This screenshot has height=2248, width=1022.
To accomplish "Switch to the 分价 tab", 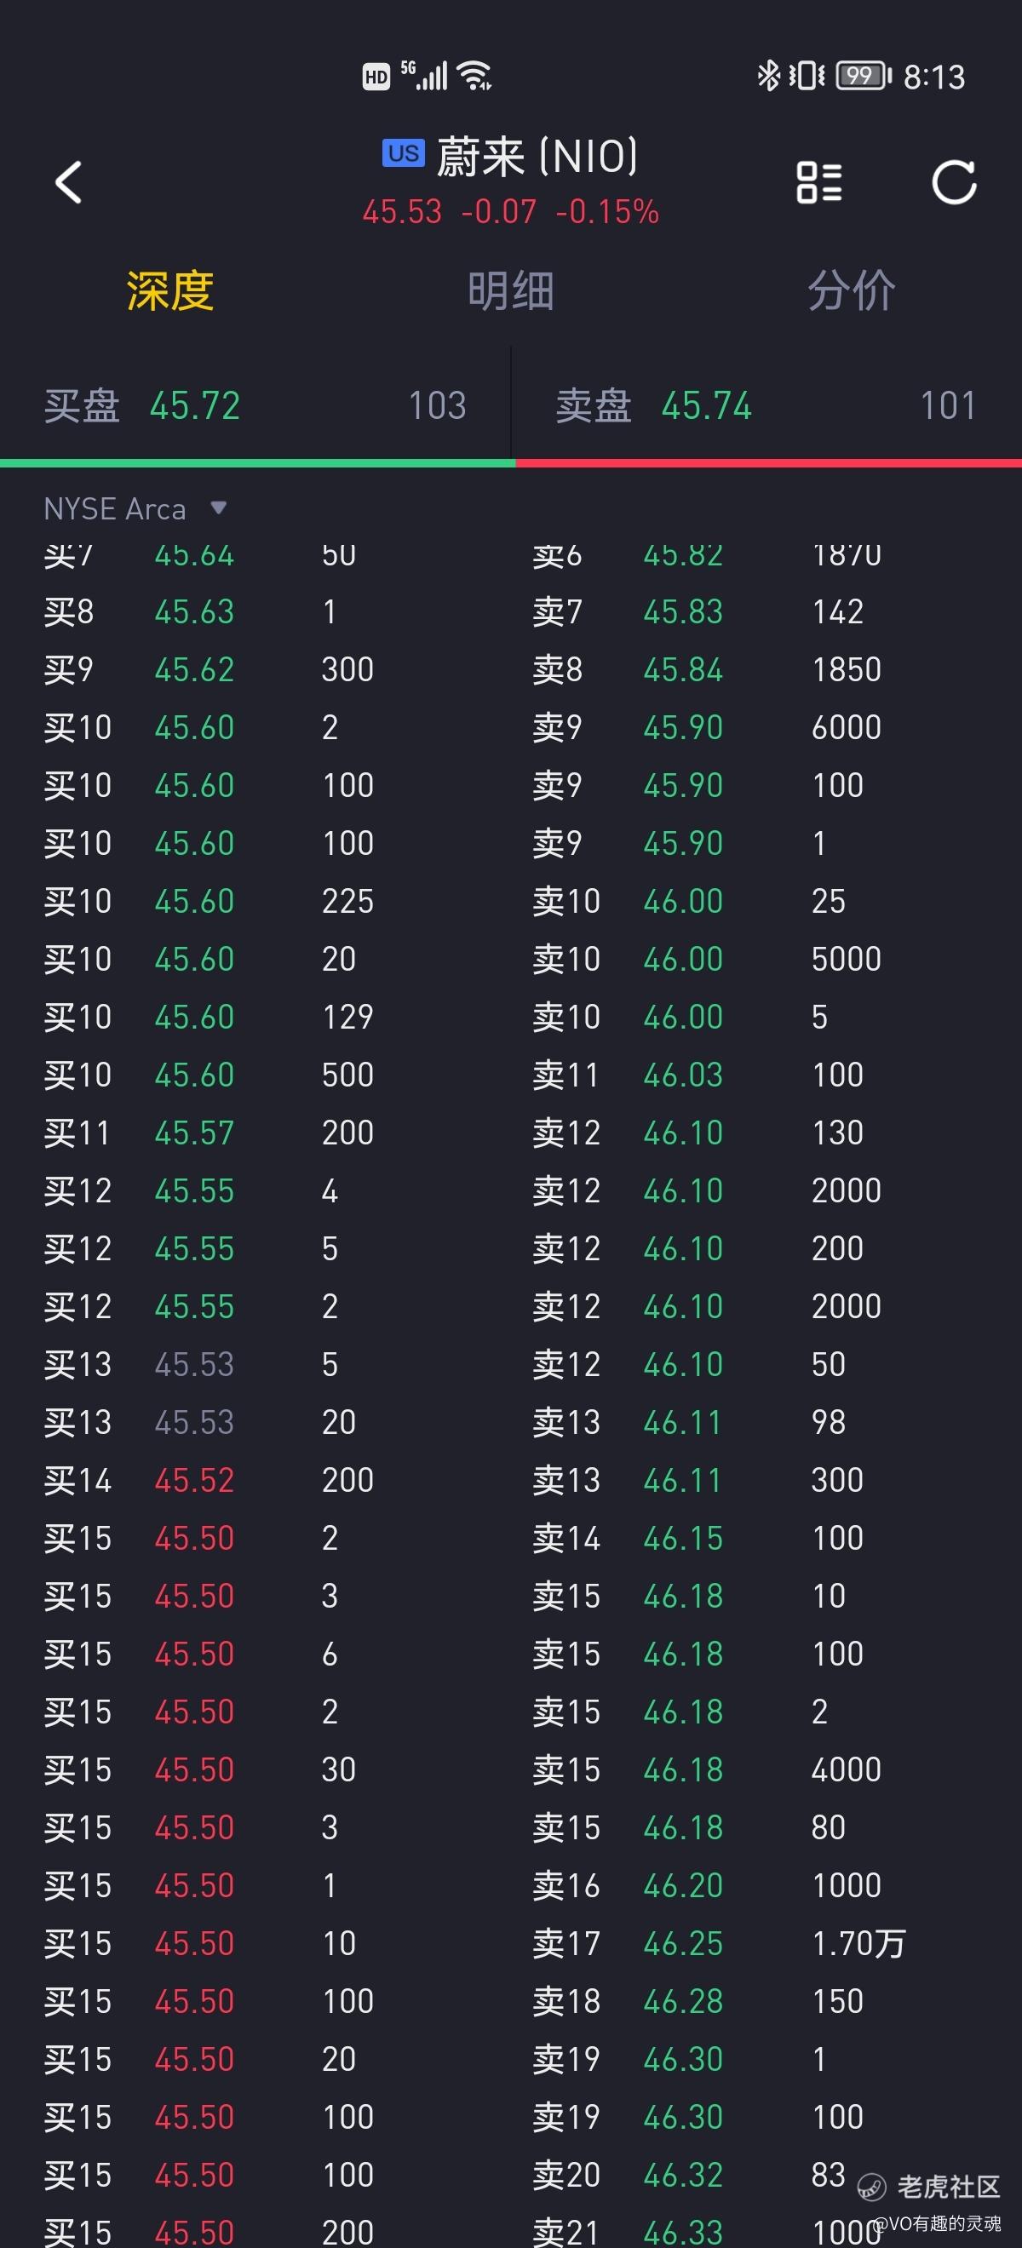I will [x=851, y=290].
